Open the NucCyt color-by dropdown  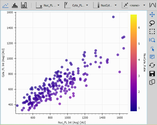tap(109, 5)
